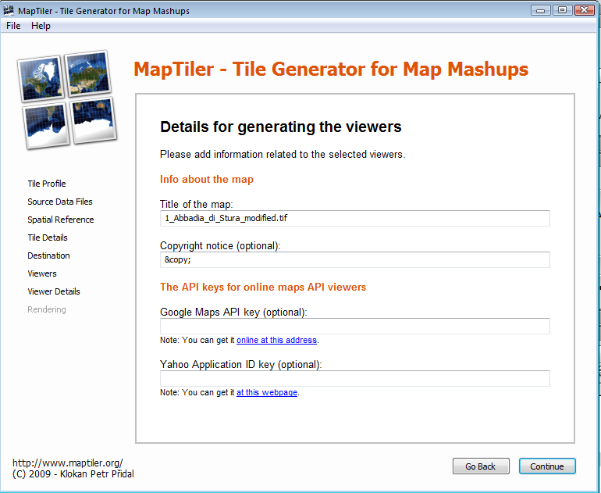Click the MapTiler title bar app icon
The width and height of the screenshot is (601, 493).
point(9,10)
